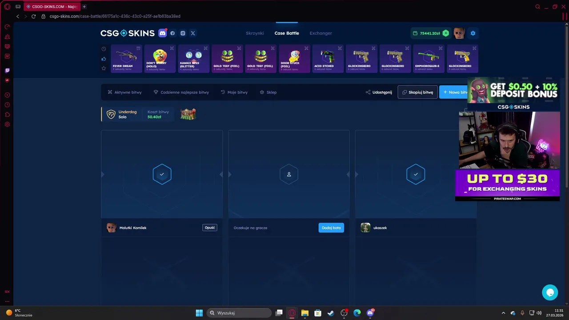
Task: Reload the page with refresh icon
Action: click(33, 16)
